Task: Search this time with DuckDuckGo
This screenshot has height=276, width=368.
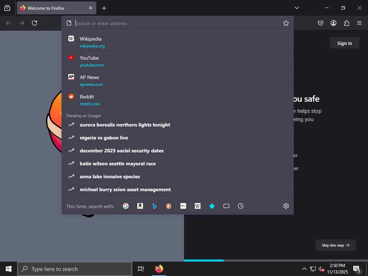Action: tap(169, 206)
